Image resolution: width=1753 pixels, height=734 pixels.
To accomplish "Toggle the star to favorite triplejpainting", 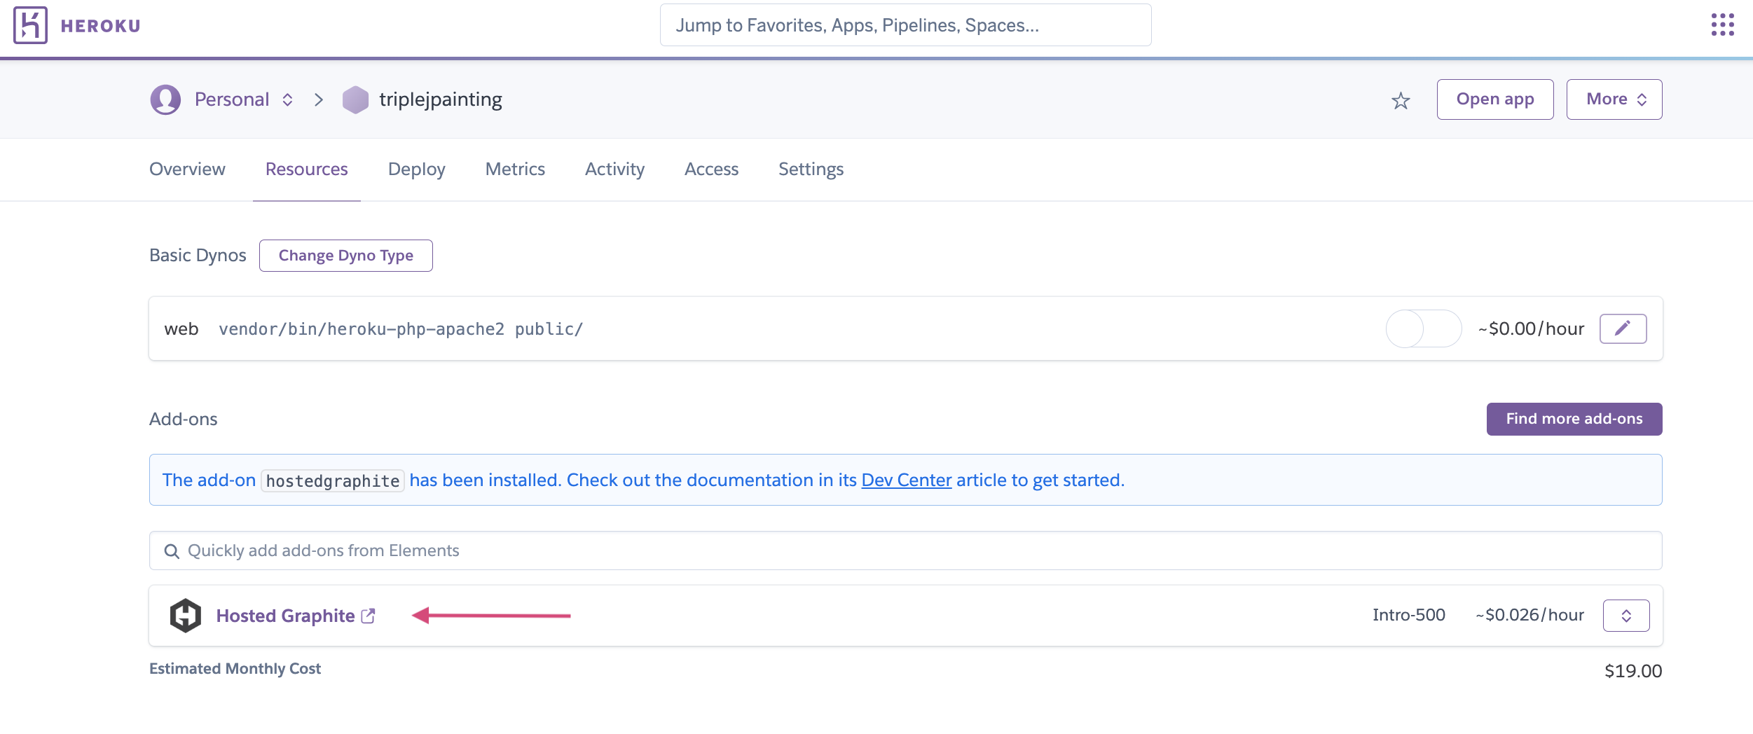I will [x=1401, y=100].
